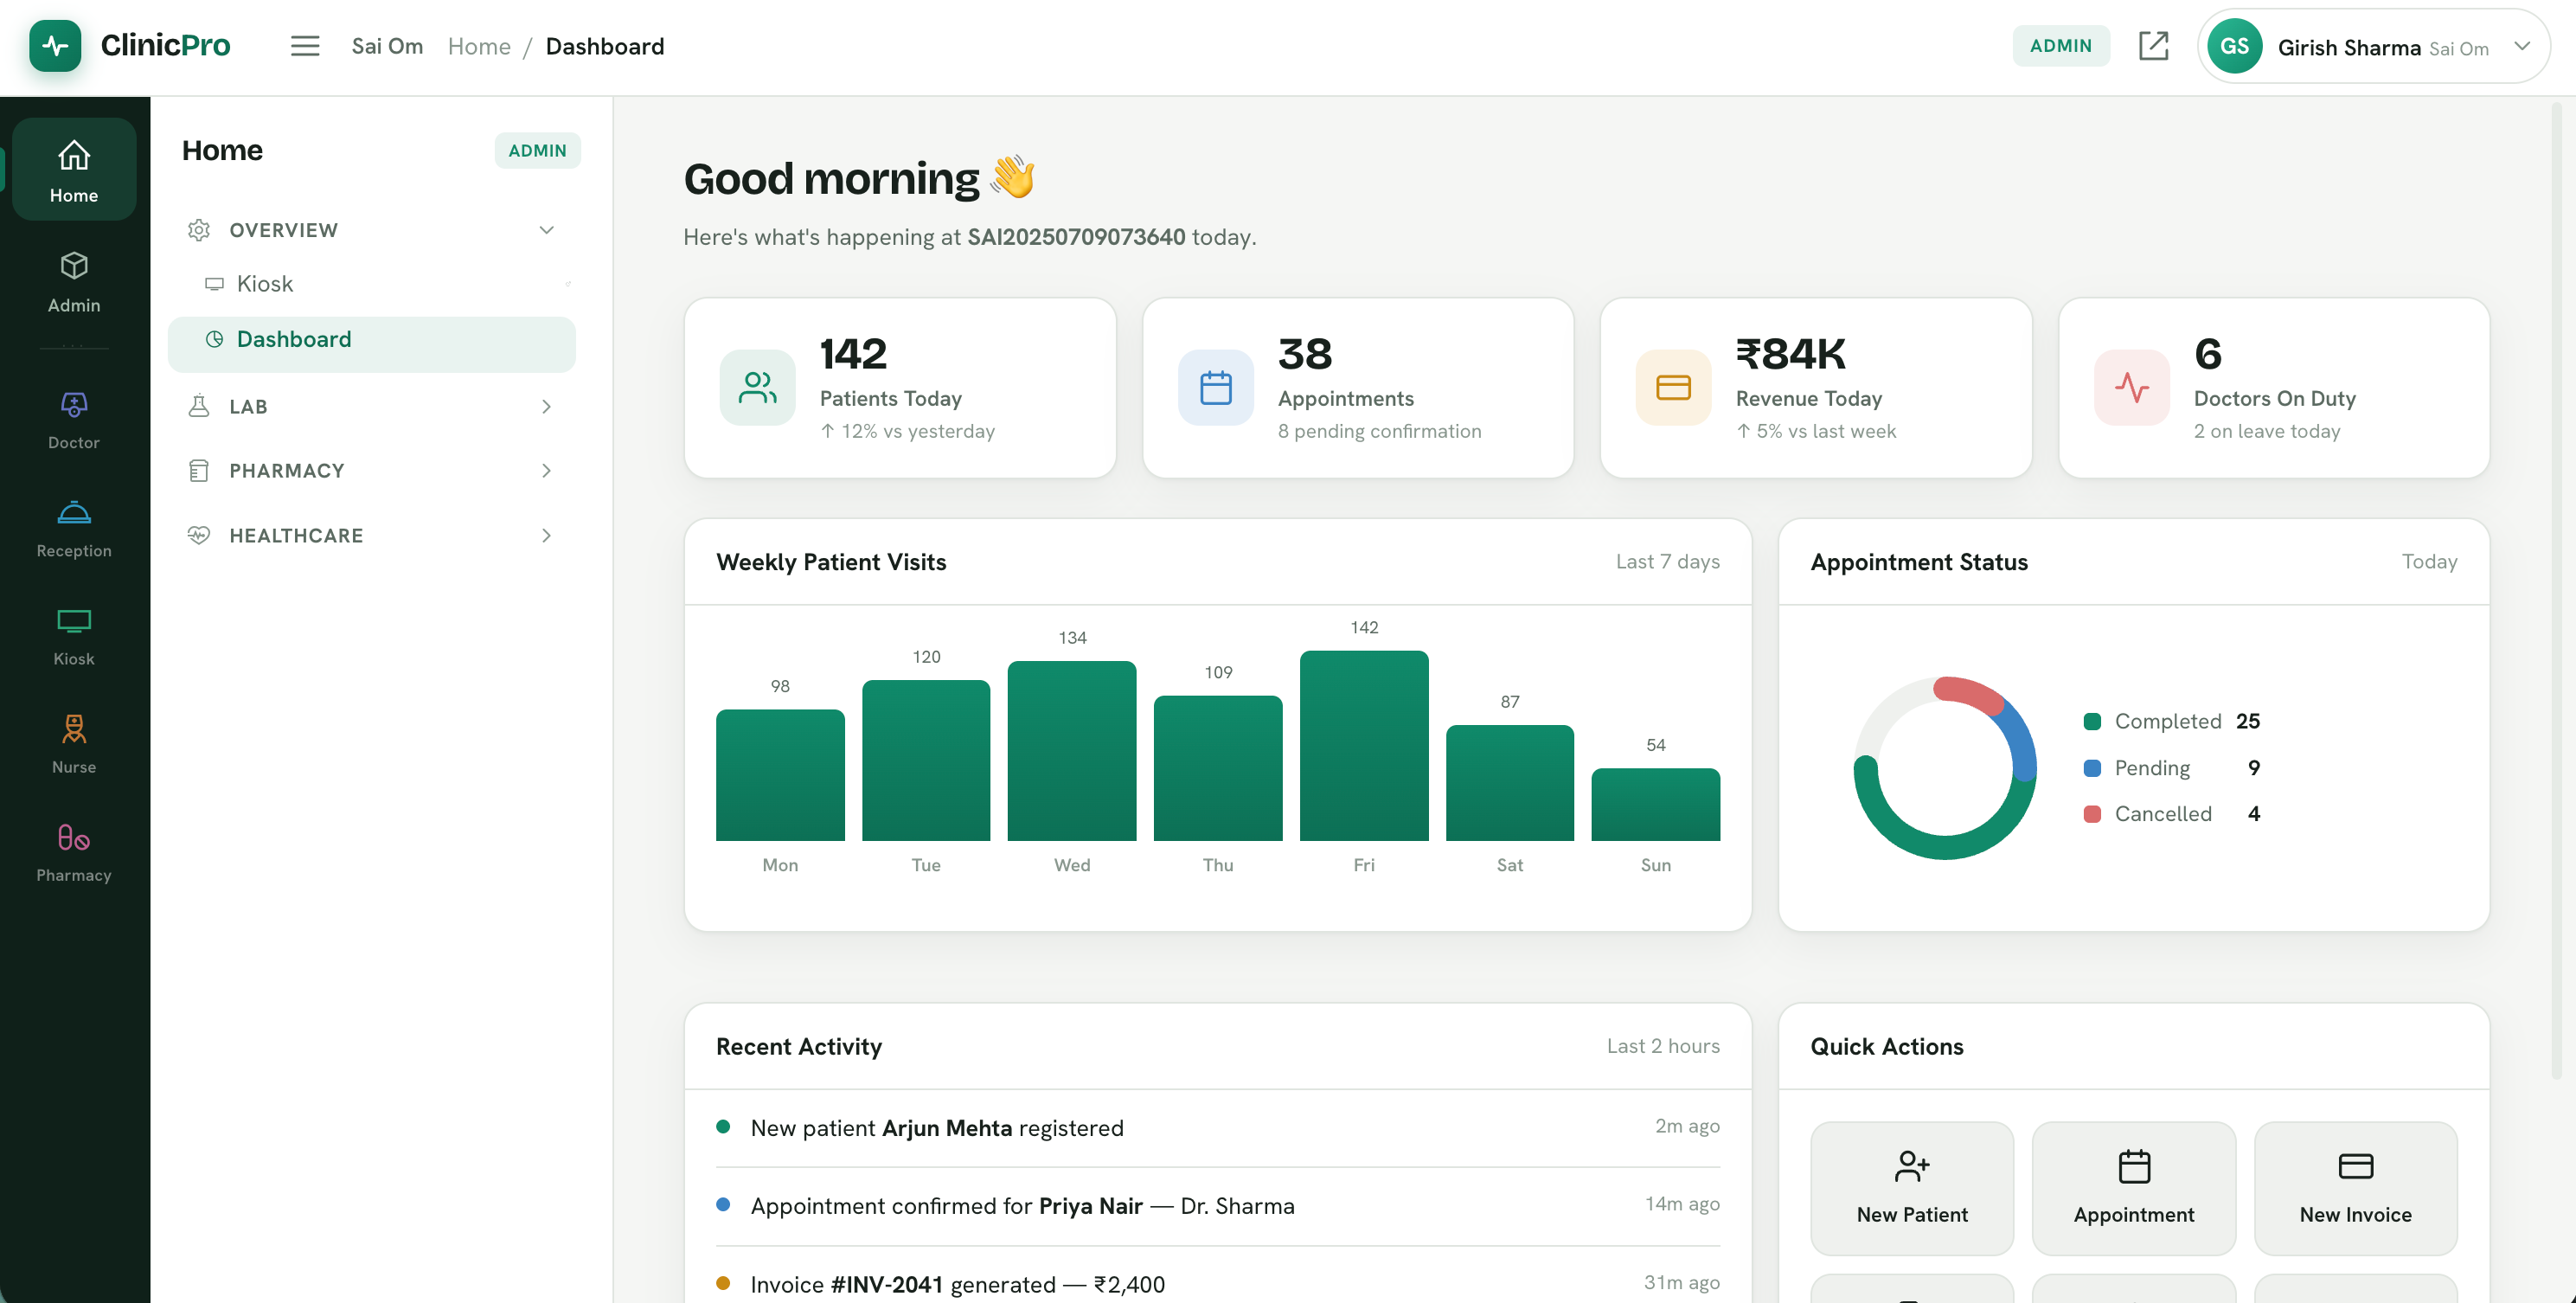Click the Pharmacy menu document icon
This screenshot has height=1303, width=2576.
click(x=199, y=470)
